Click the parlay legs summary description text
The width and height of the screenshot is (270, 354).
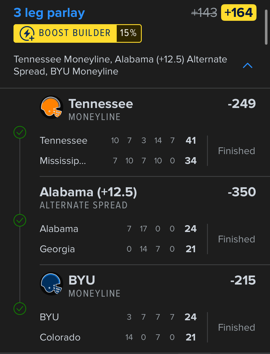pyautogui.click(x=120, y=65)
